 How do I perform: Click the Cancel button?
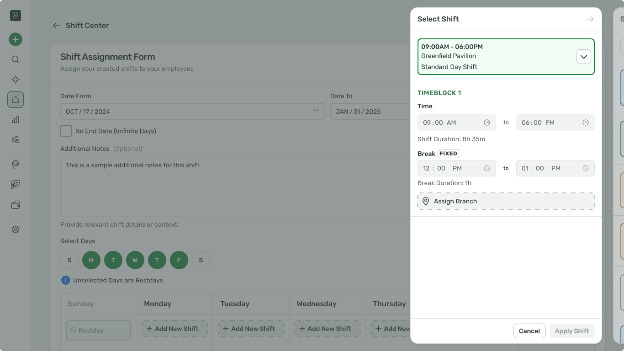point(529,331)
